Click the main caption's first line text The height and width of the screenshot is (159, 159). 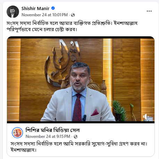pyautogui.click(x=72, y=23)
